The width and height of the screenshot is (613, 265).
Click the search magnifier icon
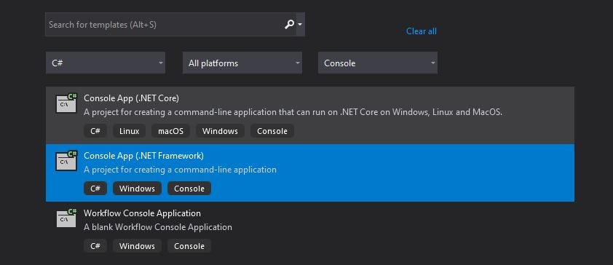point(289,24)
